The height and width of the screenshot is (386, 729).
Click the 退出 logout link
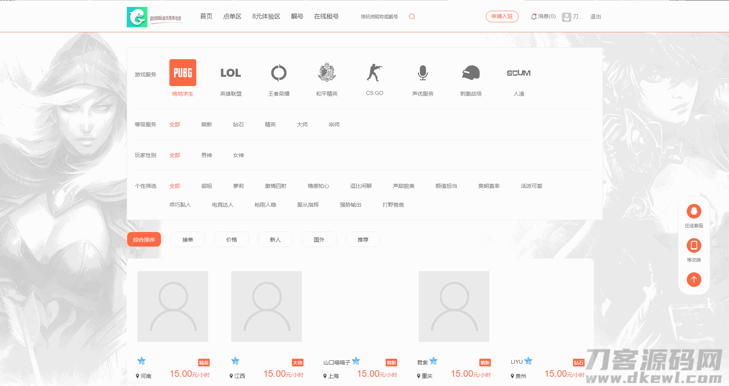[x=595, y=17]
